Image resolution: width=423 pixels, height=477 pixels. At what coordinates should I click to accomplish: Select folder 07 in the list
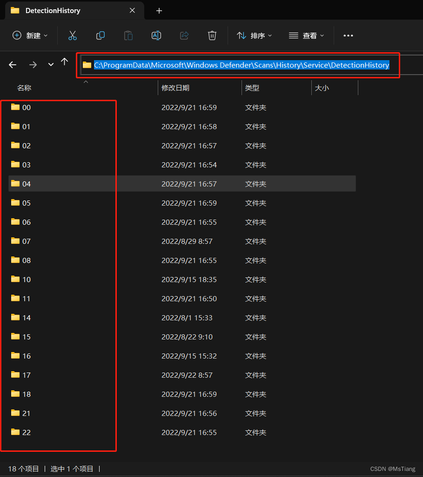[x=27, y=241]
